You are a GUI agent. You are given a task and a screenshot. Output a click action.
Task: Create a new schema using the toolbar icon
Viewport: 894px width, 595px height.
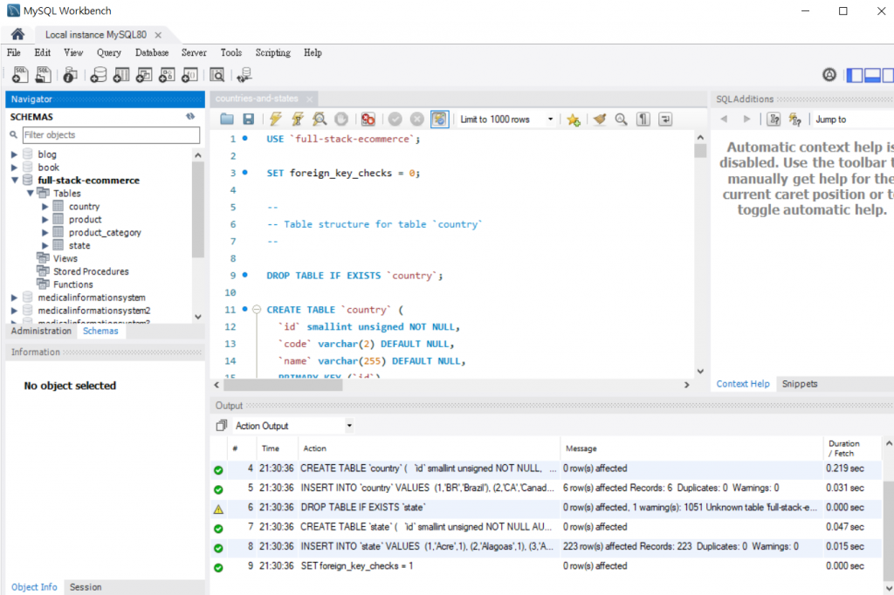click(99, 75)
